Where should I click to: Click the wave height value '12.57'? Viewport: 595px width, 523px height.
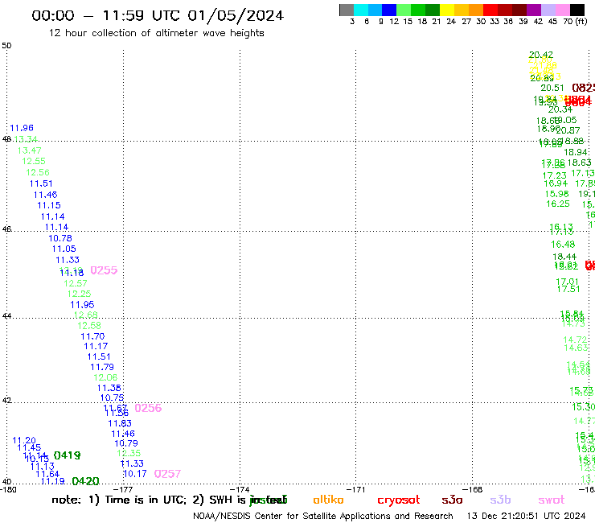(75, 283)
